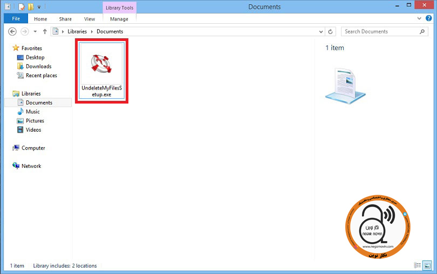
Task: Click the document preview icon in details pane
Action: point(345,86)
